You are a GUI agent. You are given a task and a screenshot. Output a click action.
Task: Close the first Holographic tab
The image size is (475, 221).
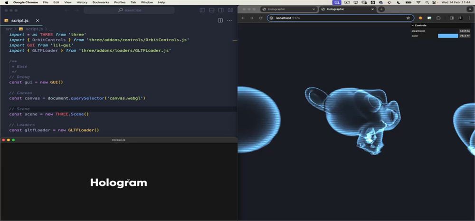pos(313,9)
